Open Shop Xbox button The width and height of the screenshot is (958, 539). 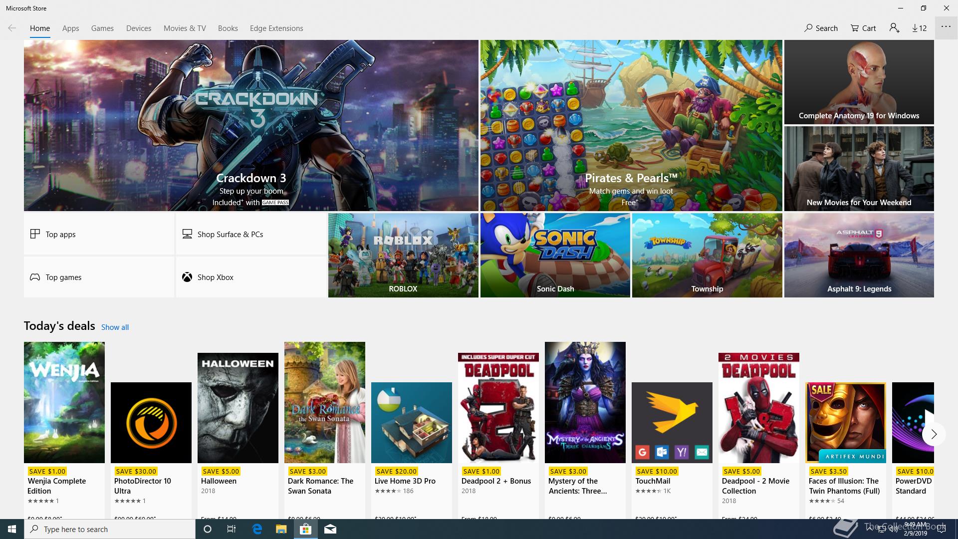tap(251, 277)
